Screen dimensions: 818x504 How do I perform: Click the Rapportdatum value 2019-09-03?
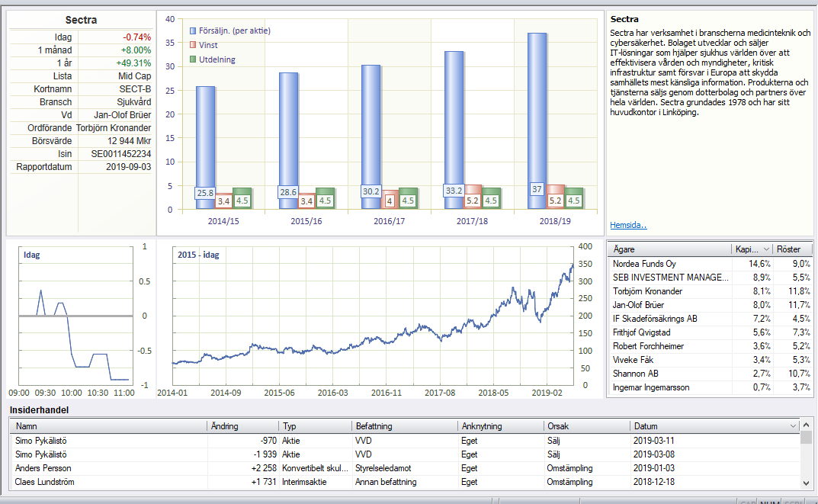[128, 167]
